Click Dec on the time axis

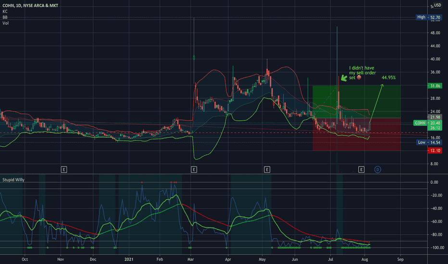pos(93,259)
